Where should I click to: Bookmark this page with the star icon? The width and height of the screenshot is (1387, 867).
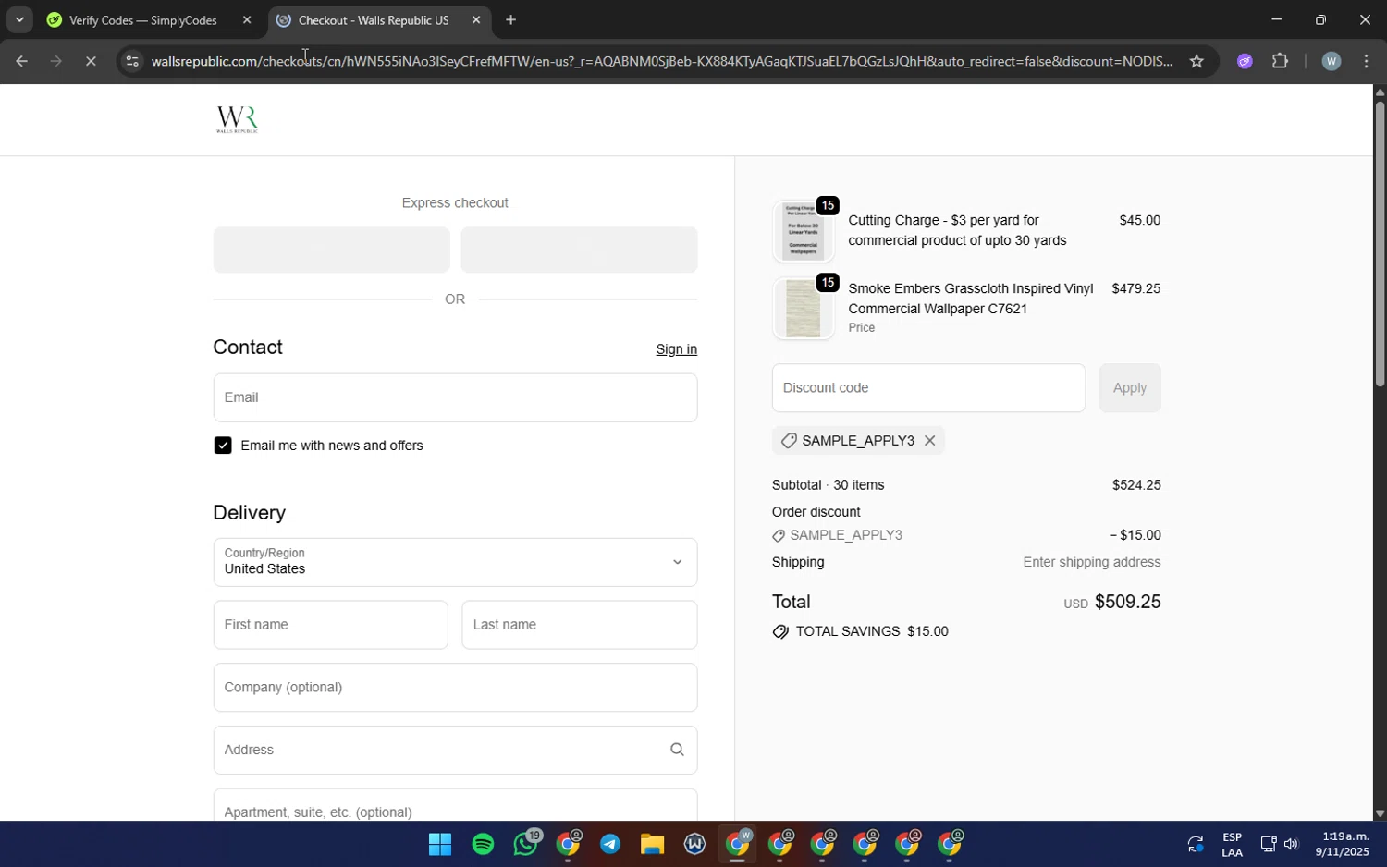[1197, 61]
